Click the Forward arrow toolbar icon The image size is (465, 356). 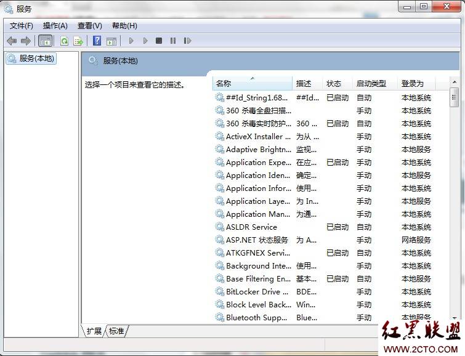tap(26, 41)
